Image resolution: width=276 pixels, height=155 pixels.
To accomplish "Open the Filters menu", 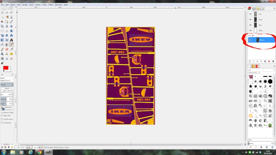I will pyautogui.click(x=51, y=5).
